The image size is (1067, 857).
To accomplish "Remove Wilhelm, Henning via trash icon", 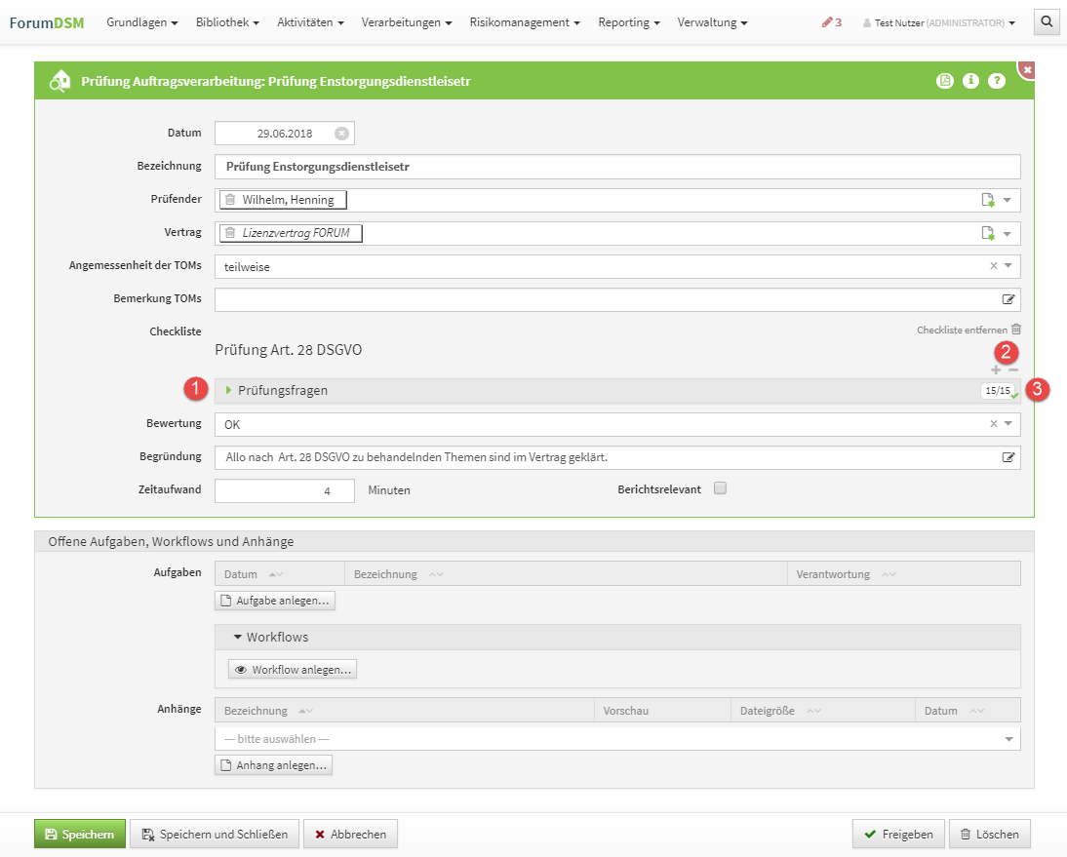I will point(230,200).
